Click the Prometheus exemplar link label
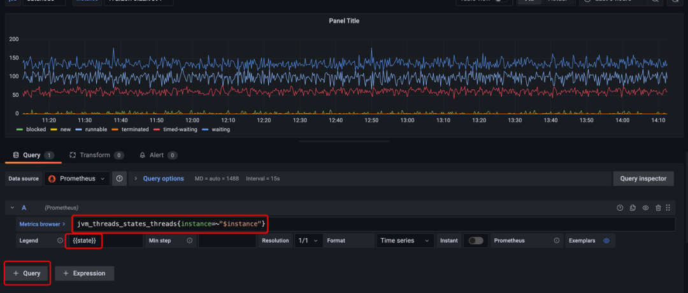688x293 pixels. coord(509,241)
